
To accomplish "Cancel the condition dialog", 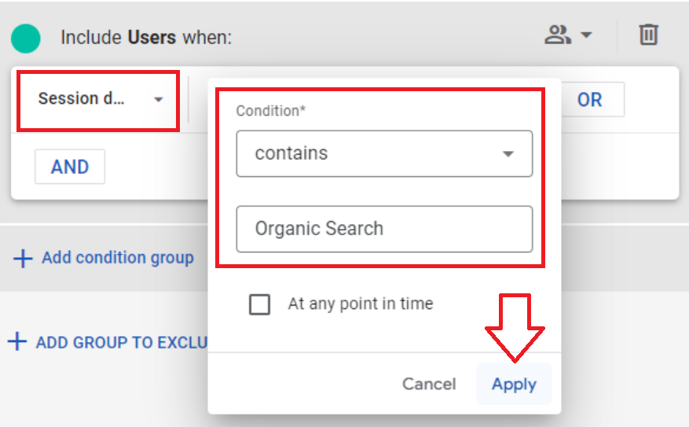I will [x=429, y=384].
